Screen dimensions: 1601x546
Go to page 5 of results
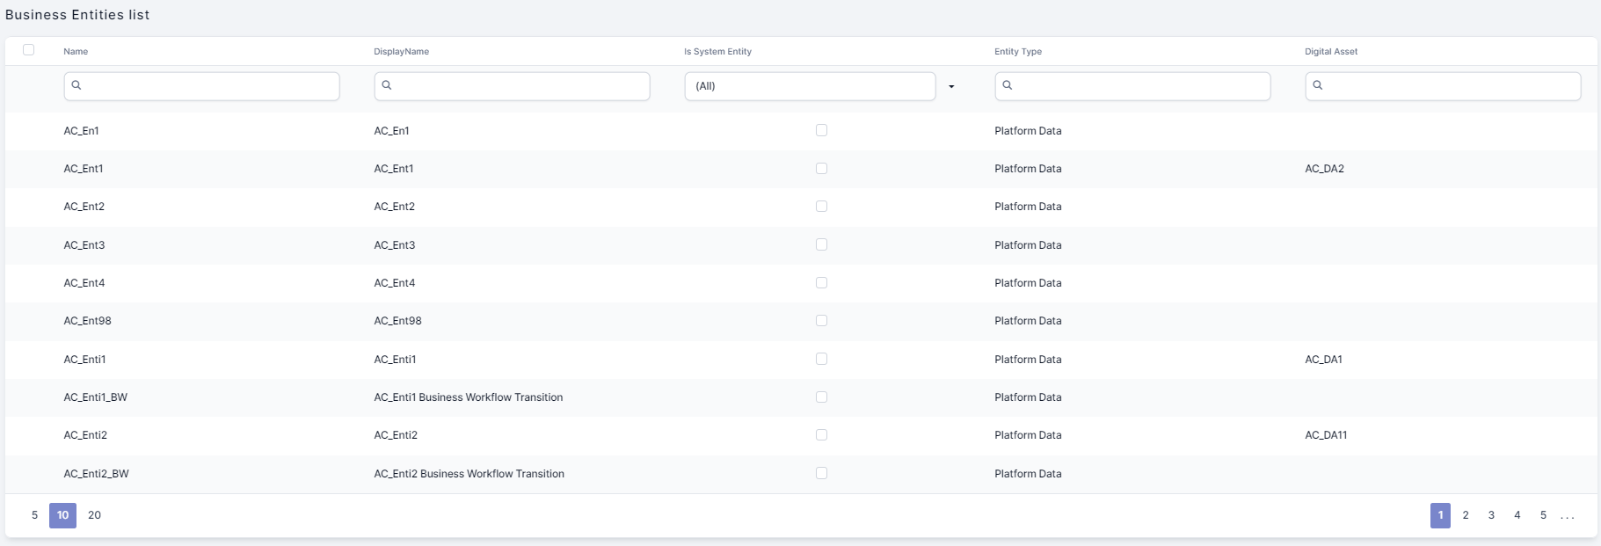coord(1543,515)
